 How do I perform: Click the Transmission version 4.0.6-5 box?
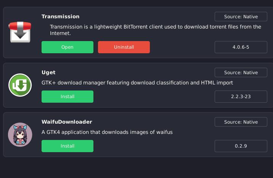[x=241, y=47]
